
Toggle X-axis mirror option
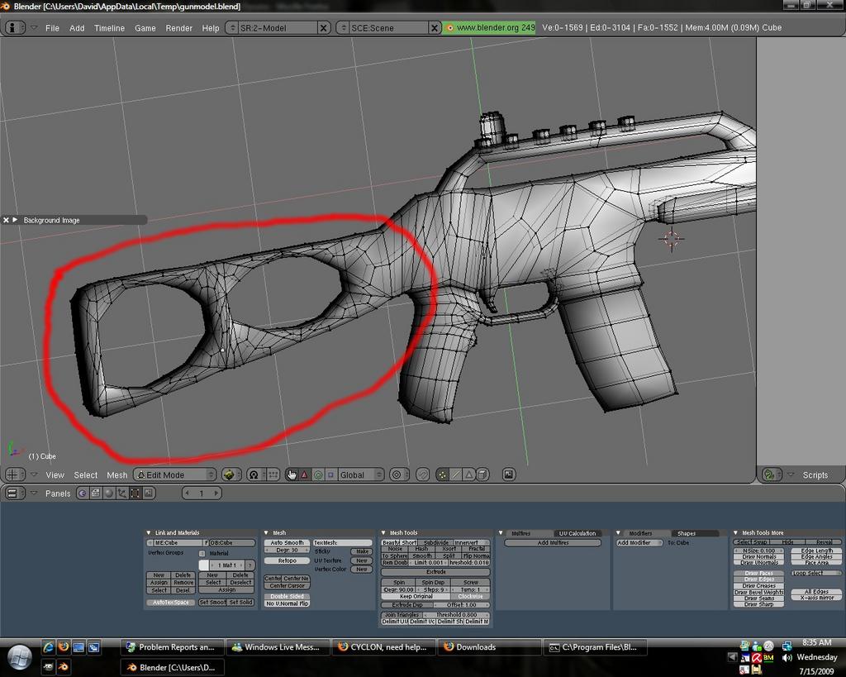816,598
